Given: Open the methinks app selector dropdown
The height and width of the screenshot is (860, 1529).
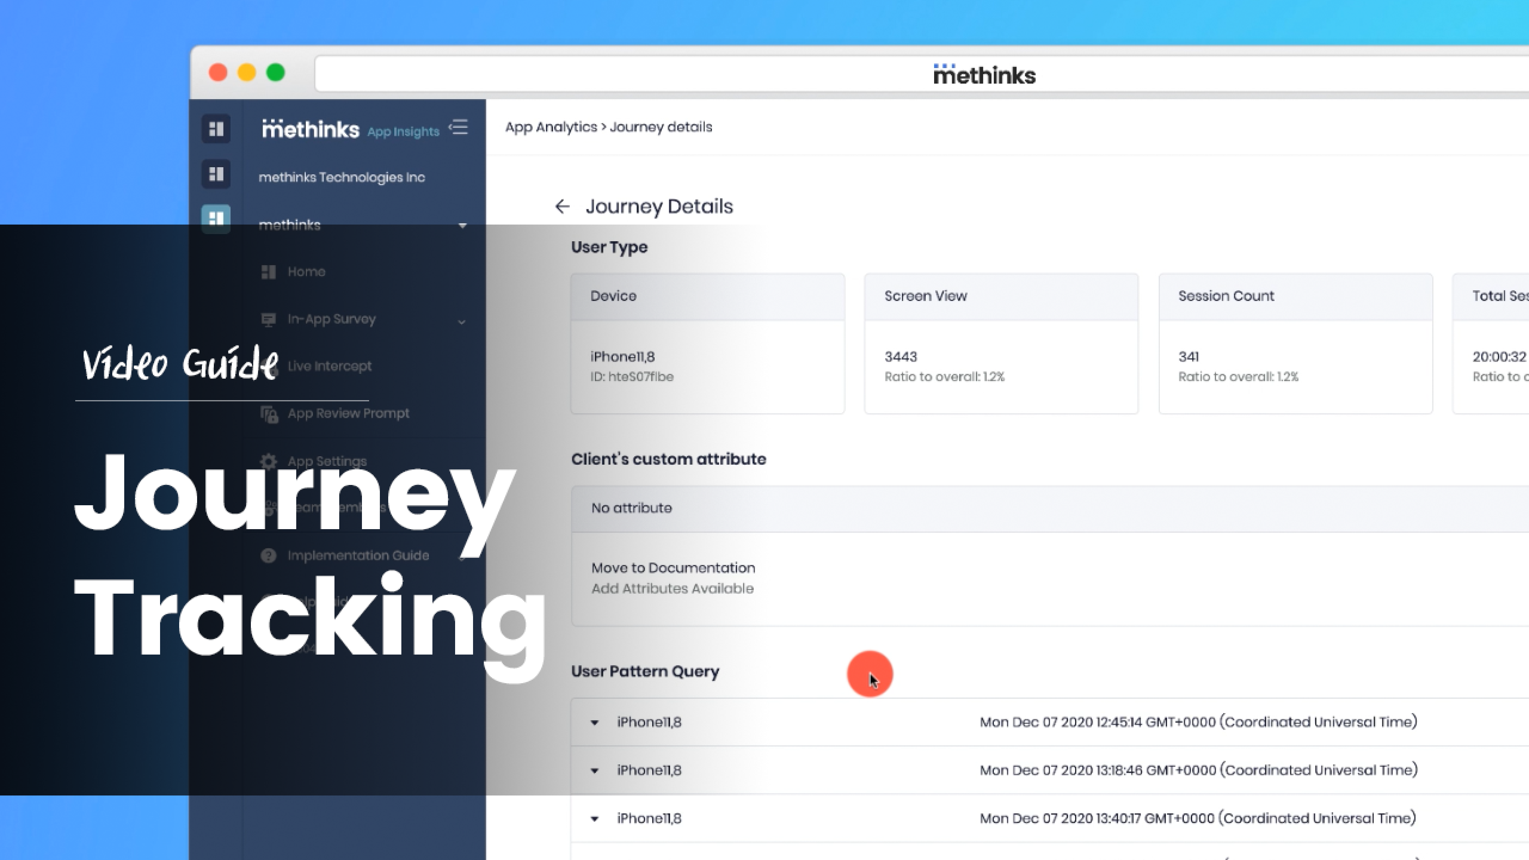Looking at the screenshot, I should 462,225.
